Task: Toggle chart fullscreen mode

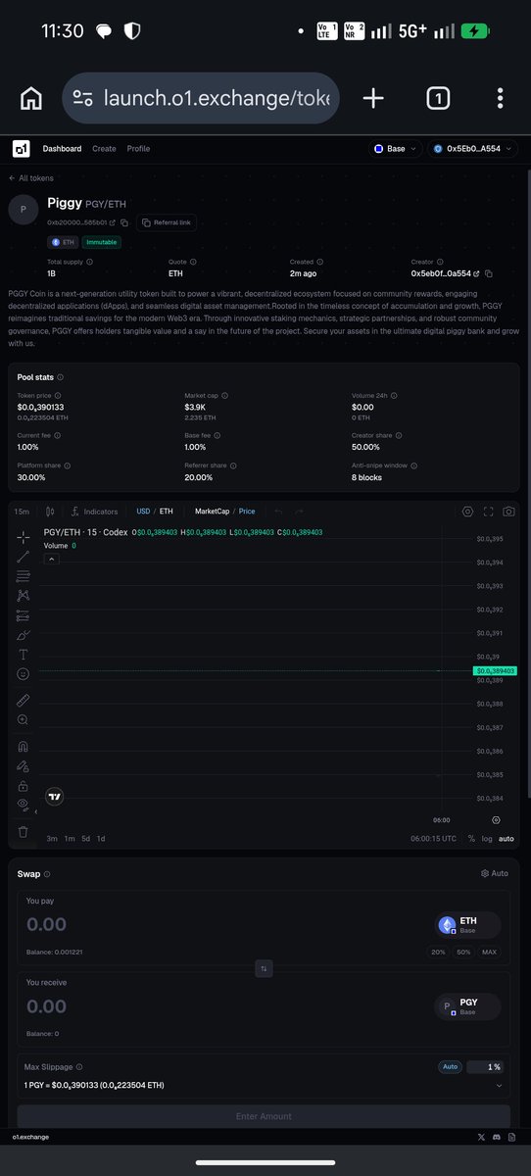Action: [488, 512]
